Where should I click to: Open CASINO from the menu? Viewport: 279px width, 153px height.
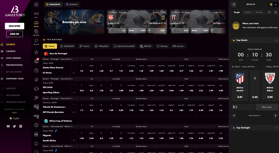(11, 51)
